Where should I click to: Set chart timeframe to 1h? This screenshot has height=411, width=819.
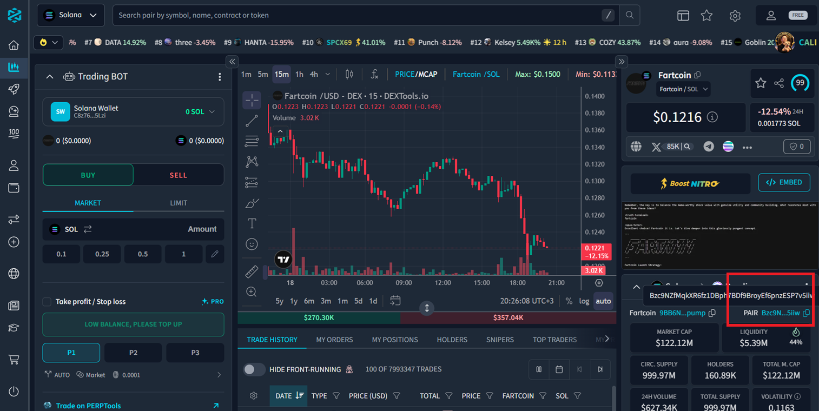click(x=299, y=74)
